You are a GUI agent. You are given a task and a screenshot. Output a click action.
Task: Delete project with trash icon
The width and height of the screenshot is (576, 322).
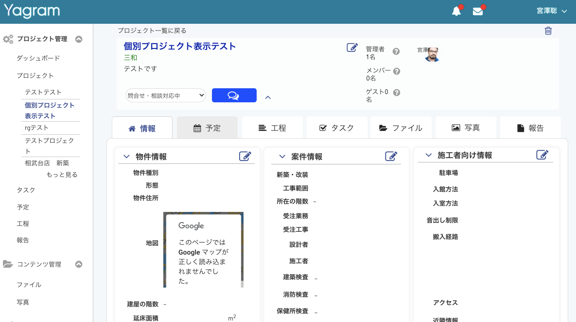click(548, 31)
